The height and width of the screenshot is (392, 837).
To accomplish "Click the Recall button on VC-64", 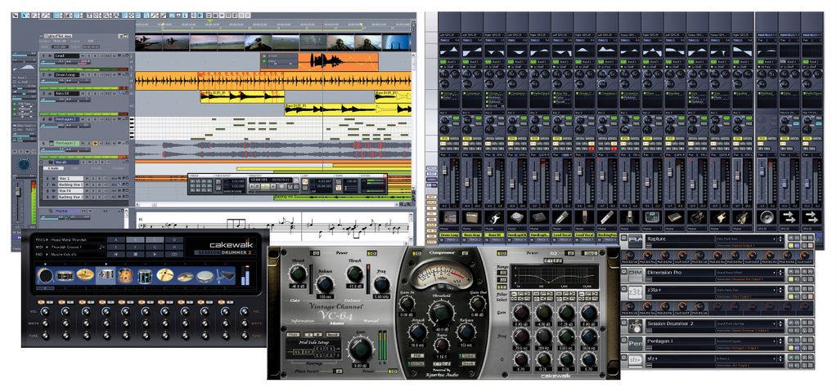I will pyautogui.click(x=332, y=335).
